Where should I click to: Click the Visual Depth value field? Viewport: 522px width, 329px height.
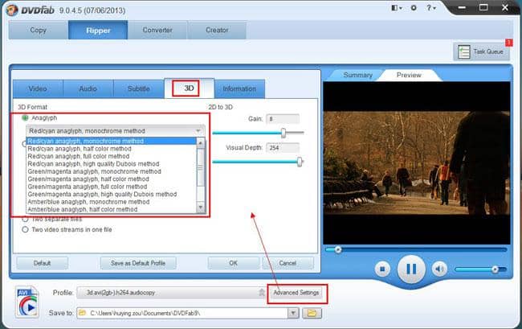coord(283,148)
